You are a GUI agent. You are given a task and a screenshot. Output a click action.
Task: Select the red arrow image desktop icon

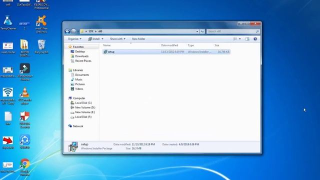coord(8,142)
